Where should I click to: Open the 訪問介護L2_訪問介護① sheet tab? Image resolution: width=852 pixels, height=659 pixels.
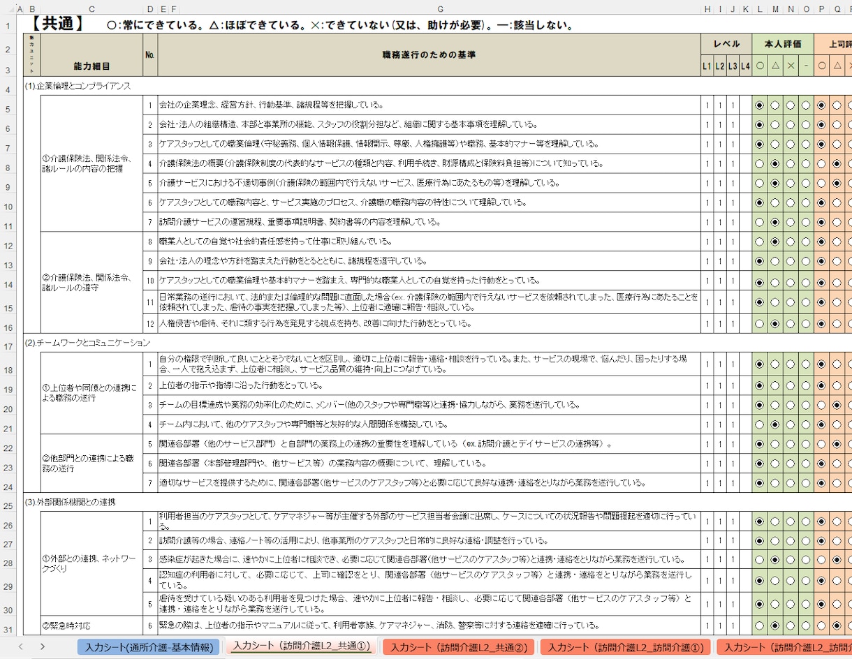pos(626,647)
